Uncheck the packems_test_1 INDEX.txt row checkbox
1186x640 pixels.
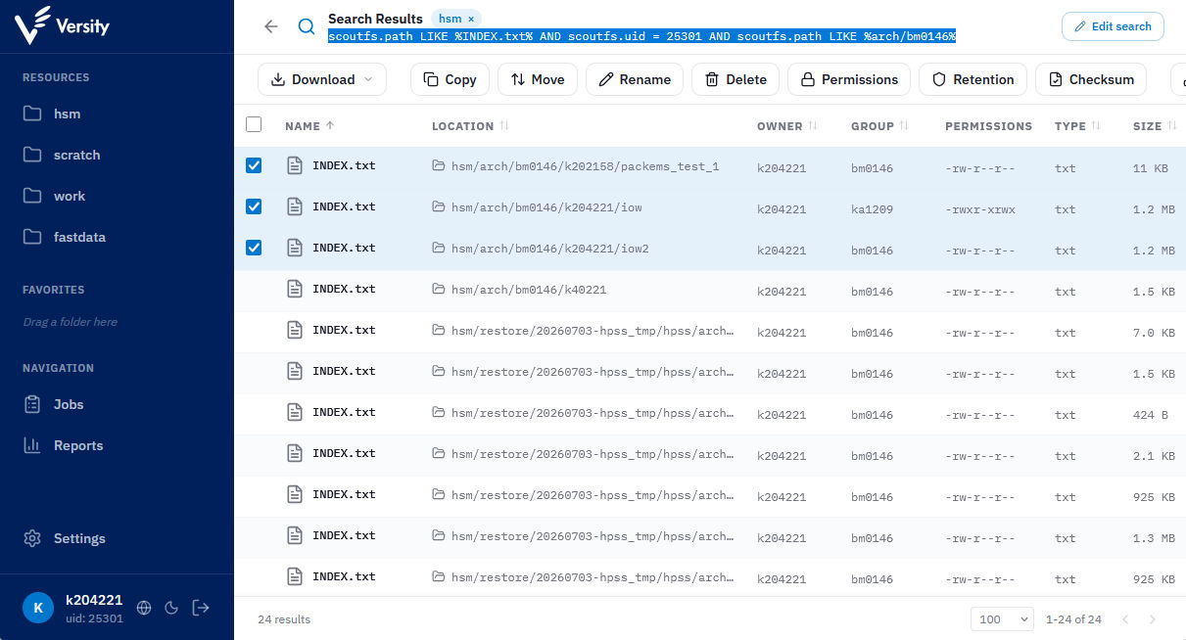254,165
